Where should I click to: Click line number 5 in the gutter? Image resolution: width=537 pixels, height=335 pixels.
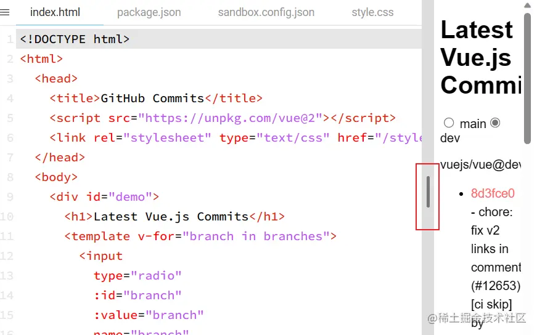point(10,118)
